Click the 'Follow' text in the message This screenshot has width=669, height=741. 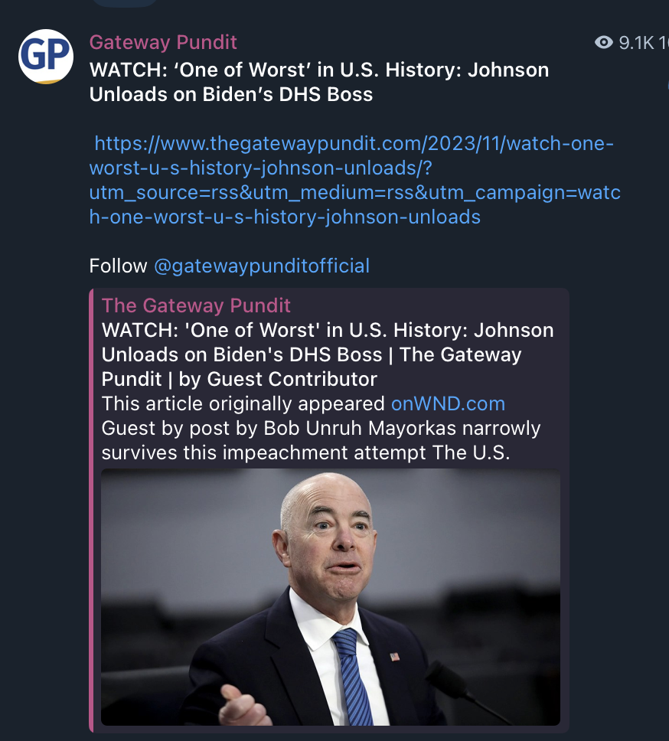tap(118, 266)
